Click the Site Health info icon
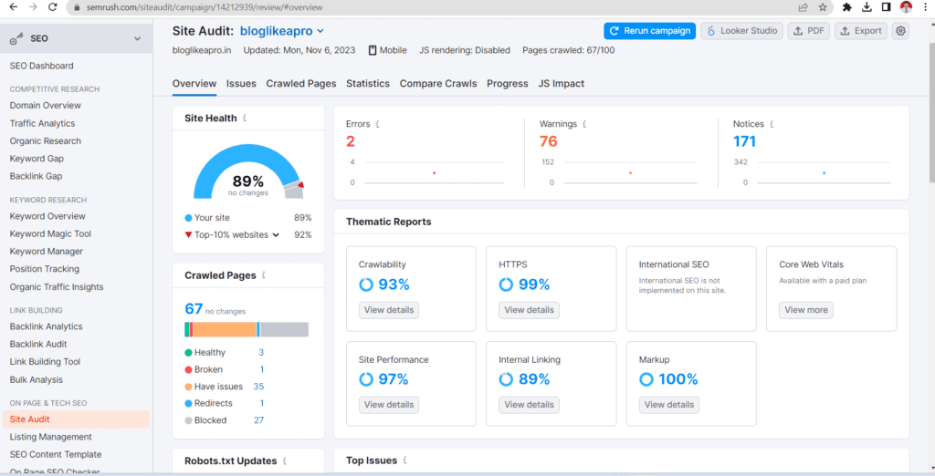 pos(245,118)
